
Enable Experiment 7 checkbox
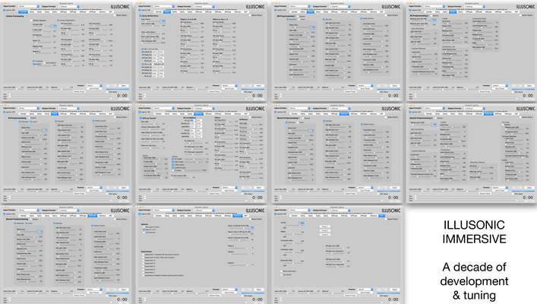pos(143,273)
